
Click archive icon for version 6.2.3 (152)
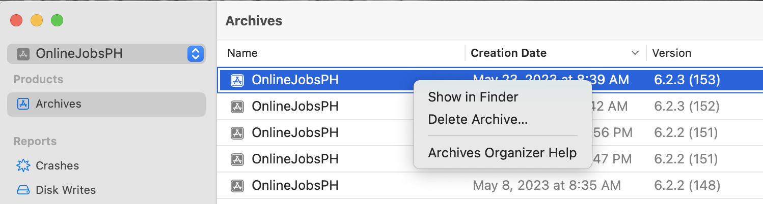click(237, 107)
